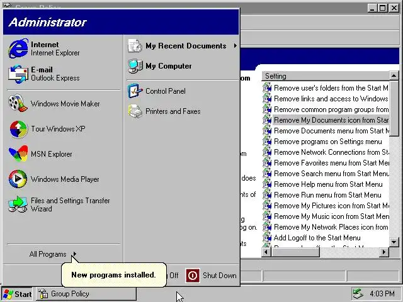403x302 pixels.
Task: Start Tour Windows XP icon
Action: (18, 129)
